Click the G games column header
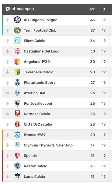112x184 pixels. tap(104, 9)
